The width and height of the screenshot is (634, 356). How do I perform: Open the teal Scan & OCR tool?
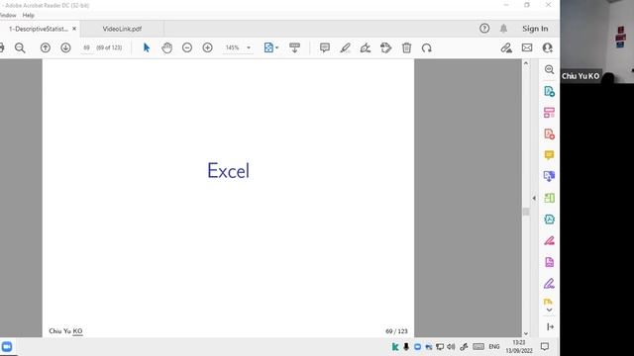(549, 220)
